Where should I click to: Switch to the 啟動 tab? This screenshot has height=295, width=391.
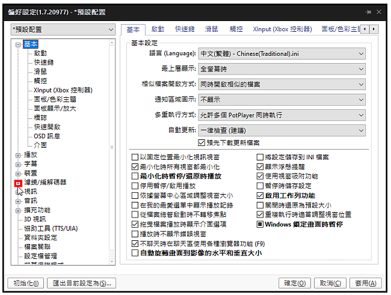[x=158, y=29]
